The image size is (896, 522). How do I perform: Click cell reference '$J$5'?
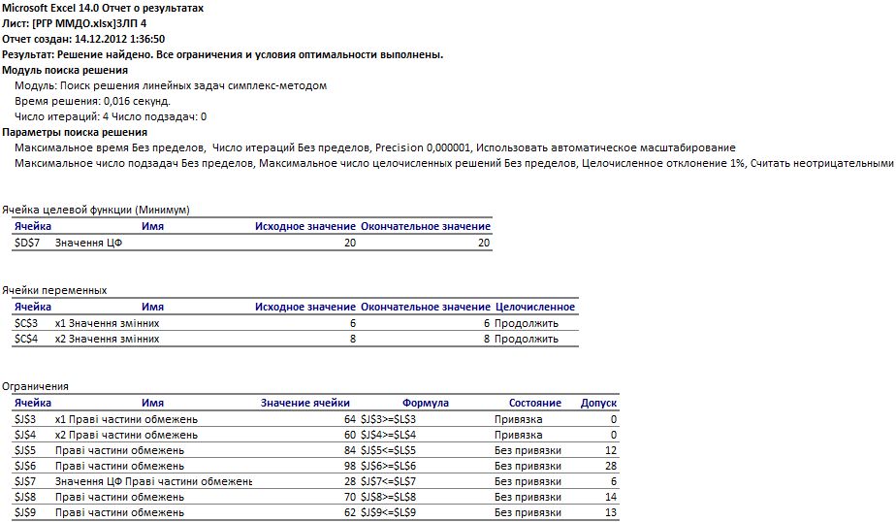pos(25,450)
